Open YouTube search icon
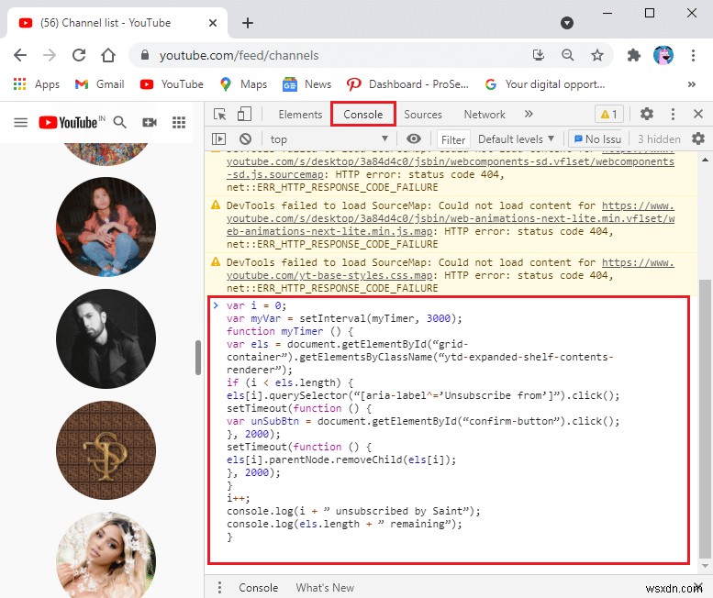 point(119,122)
